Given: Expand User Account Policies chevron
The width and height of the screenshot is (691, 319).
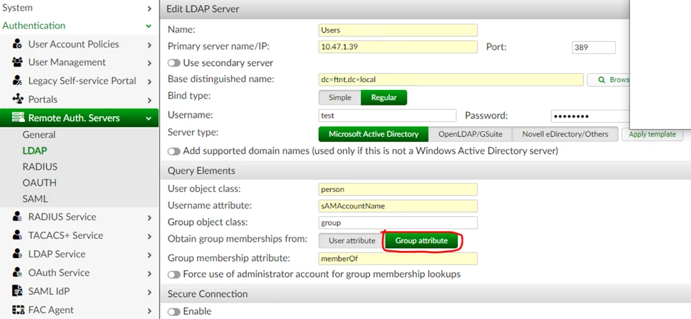Looking at the screenshot, I should [x=150, y=45].
